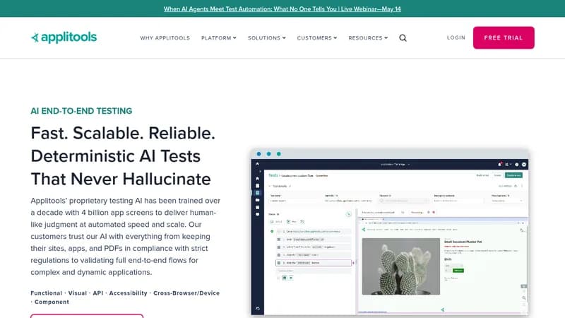The image size is (565, 318).
Task: Open the webinar announcement banner link
Action: pos(282,9)
